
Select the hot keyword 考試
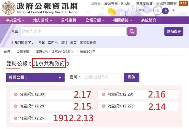41,43
